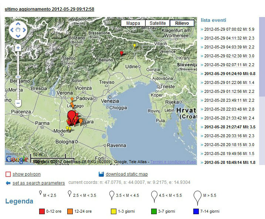This screenshot has height=219, width=265.
Task: Click the red 0-12 ore swatch
Action: [x=42, y=211]
